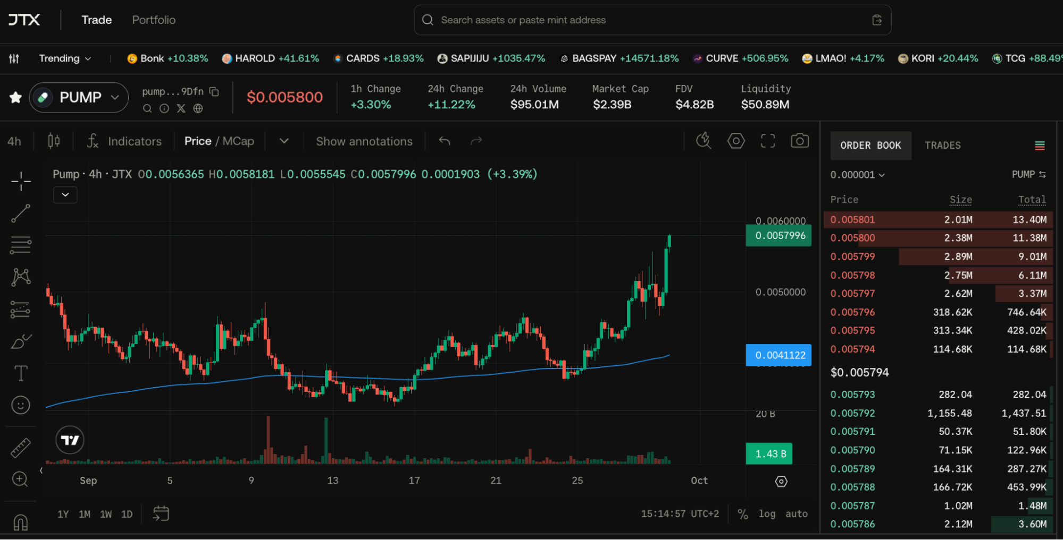The image size is (1063, 540).
Task: Select the Fibonacci retracement tool
Action: [x=21, y=245]
